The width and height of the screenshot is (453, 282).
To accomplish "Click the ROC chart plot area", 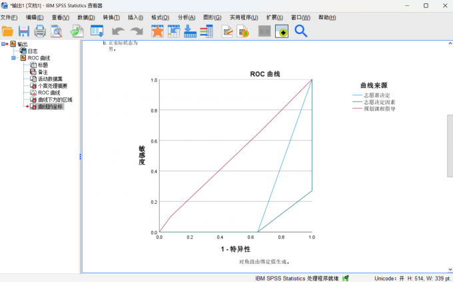I will [235, 156].
